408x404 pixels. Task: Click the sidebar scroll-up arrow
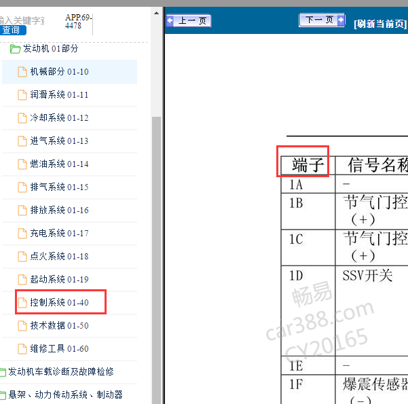(x=156, y=13)
